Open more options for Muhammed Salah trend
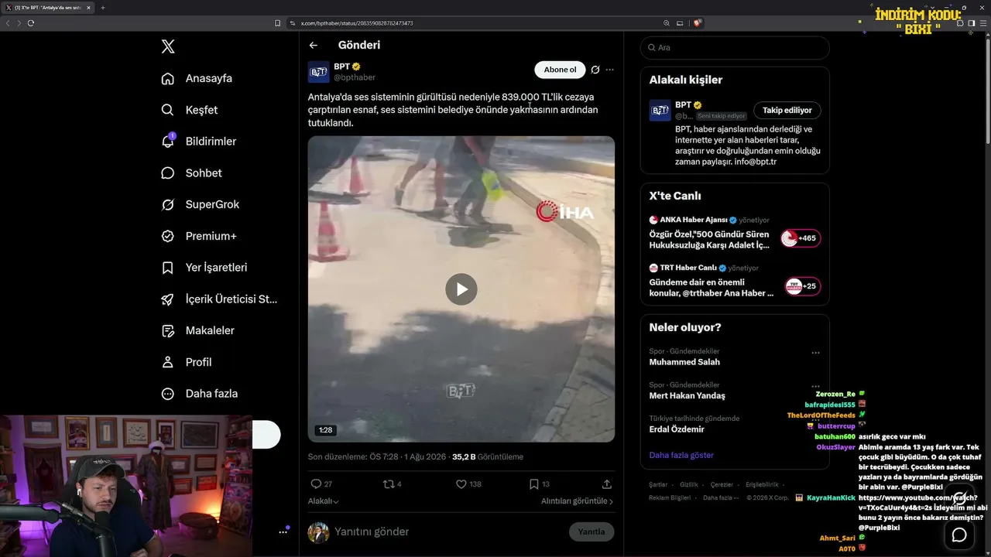This screenshot has width=991, height=557. [x=815, y=353]
